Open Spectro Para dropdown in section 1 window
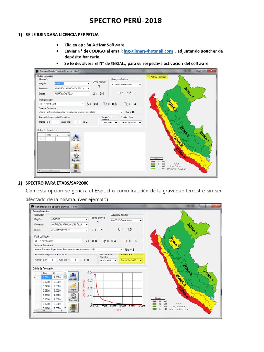 point(131,123)
